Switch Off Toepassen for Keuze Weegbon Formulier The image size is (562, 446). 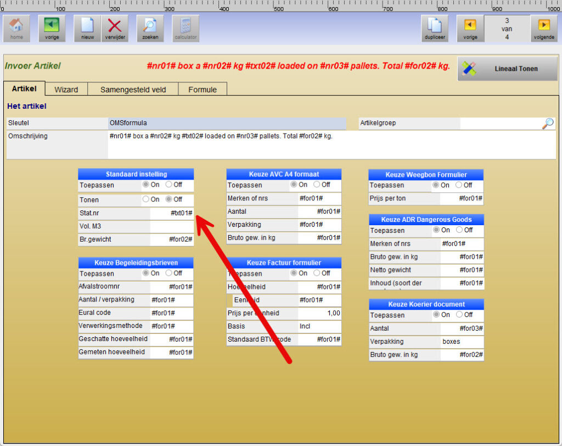coord(459,185)
